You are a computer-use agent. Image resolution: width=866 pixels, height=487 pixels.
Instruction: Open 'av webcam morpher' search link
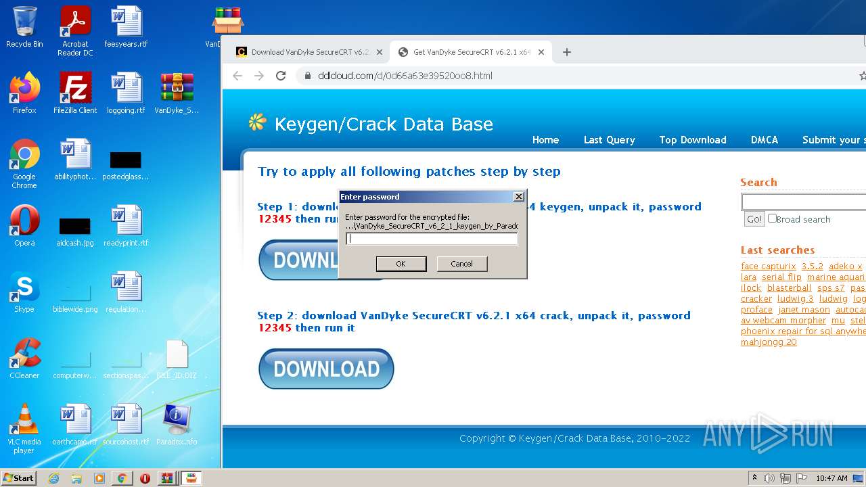(783, 320)
